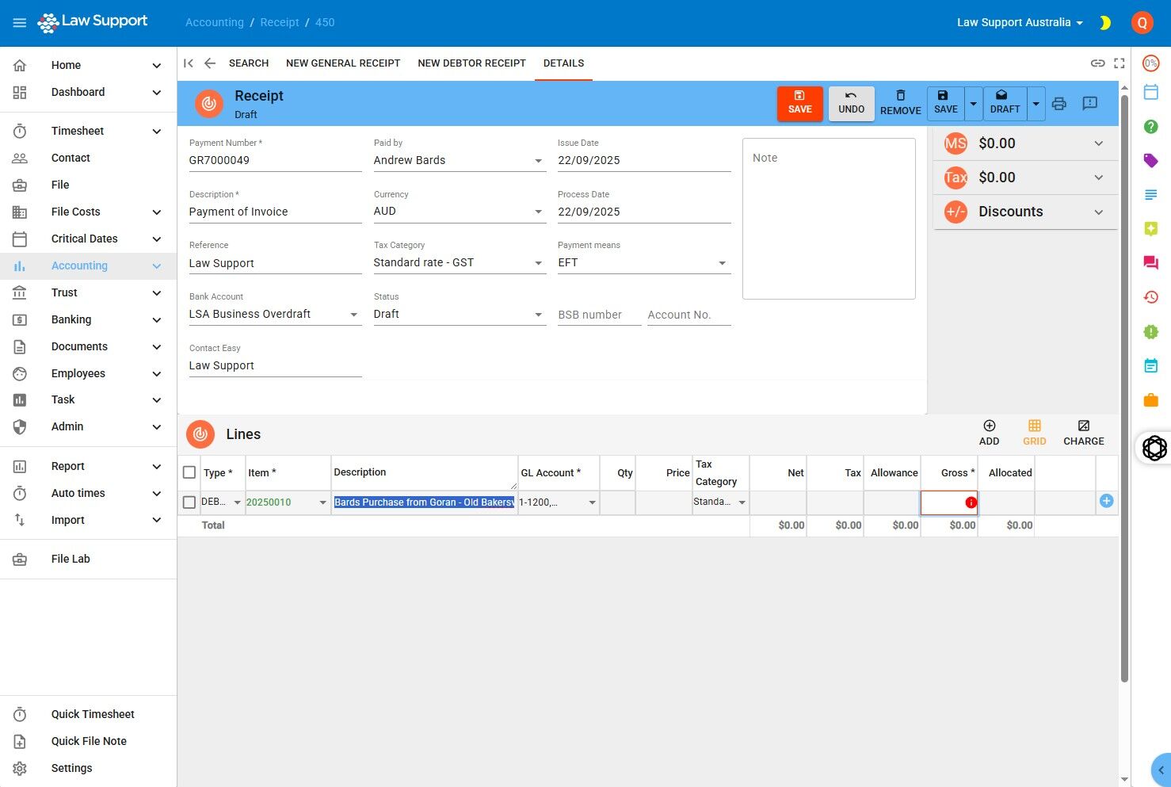Screen dimensions: 1171x787
Task: Switch Lines to GRID view
Action: (x=1034, y=434)
